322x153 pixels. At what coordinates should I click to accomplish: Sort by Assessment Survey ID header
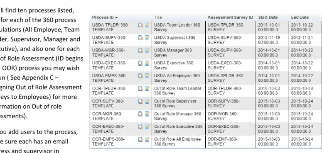(230, 17)
